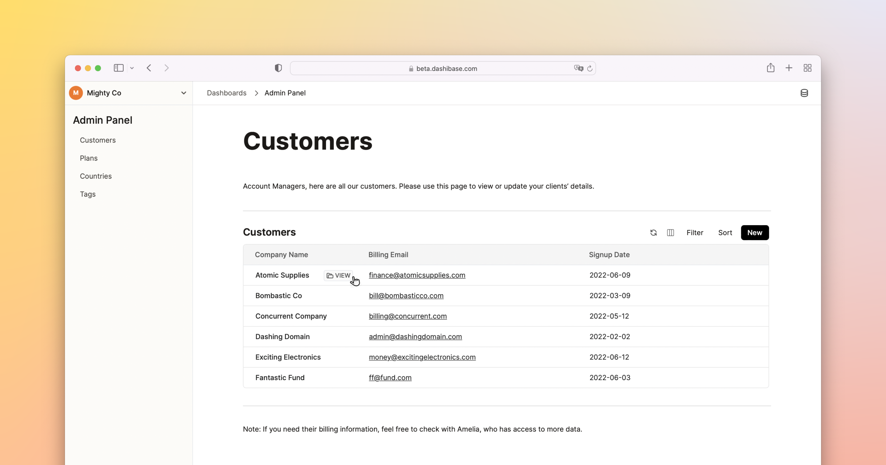Open the Filter options

coord(694,232)
